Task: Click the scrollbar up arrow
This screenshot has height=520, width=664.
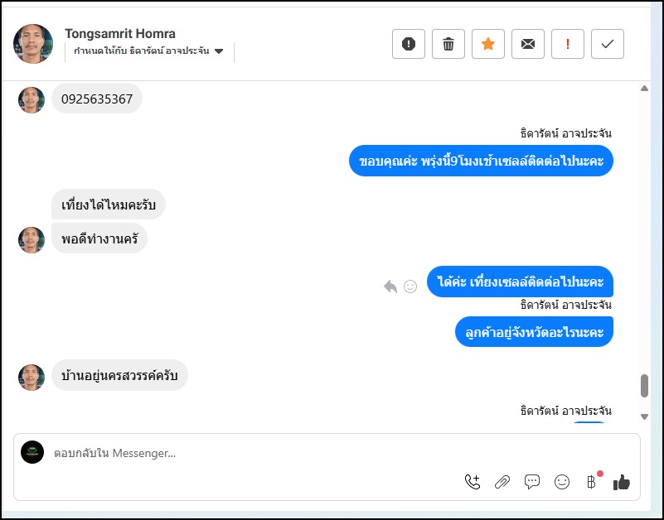Action: [645, 89]
